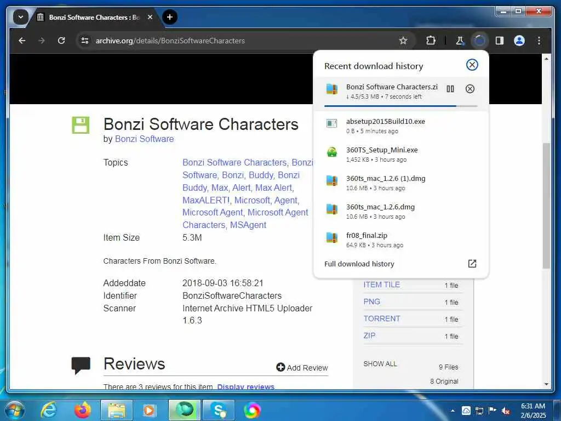The width and height of the screenshot is (561, 421).
Task: Cancel the Bonzi Software Characters download
Action: point(470,89)
